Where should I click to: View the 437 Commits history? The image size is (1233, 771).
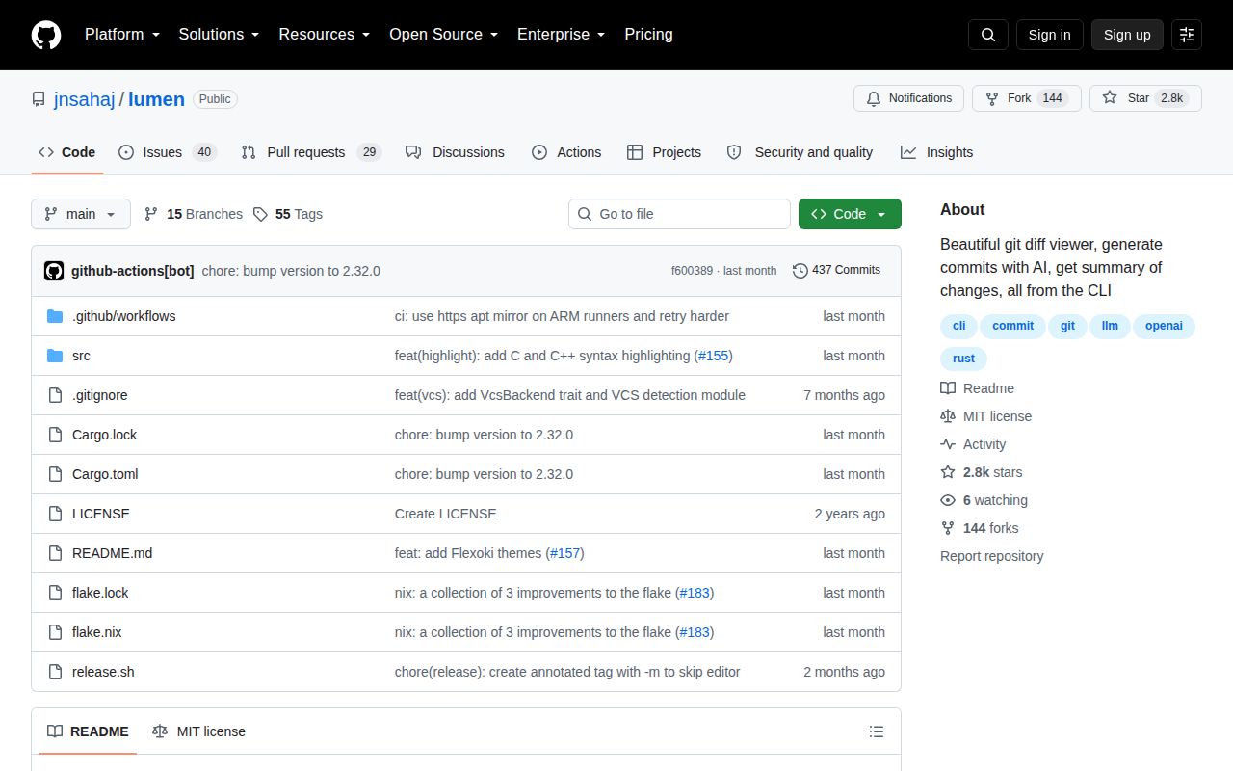pyautogui.click(x=836, y=271)
